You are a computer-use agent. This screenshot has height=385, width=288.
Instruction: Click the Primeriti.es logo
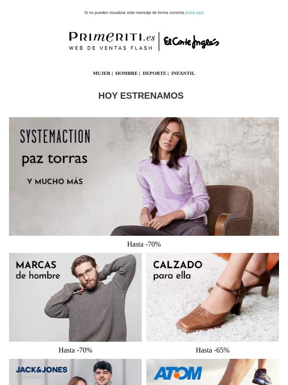pos(112,41)
